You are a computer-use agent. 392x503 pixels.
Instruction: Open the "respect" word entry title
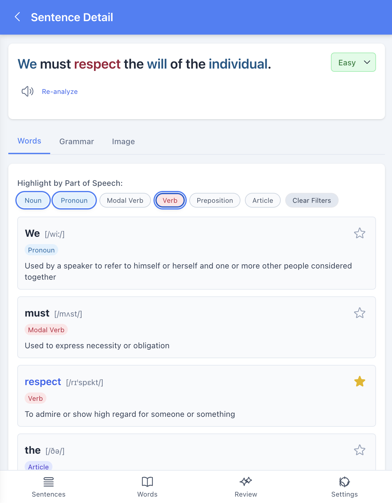(x=43, y=382)
